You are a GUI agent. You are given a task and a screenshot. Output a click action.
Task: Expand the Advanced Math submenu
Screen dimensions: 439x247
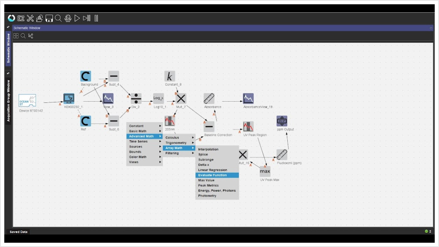pos(144,136)
